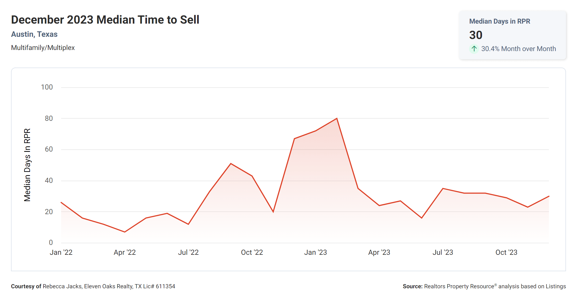
Task: Click the Jul '23 x-axis label
Action: [443, 252]
